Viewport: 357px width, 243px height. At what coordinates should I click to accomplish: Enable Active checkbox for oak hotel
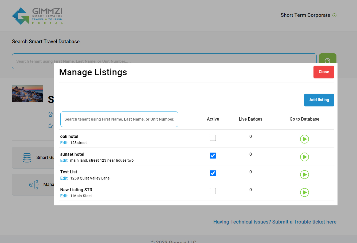pyautogui.click(x=213, y=138)
